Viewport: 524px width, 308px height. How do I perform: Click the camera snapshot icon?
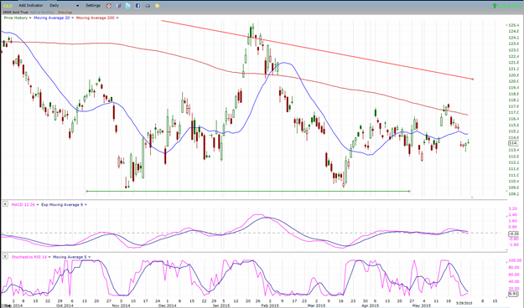click(148, 6)
